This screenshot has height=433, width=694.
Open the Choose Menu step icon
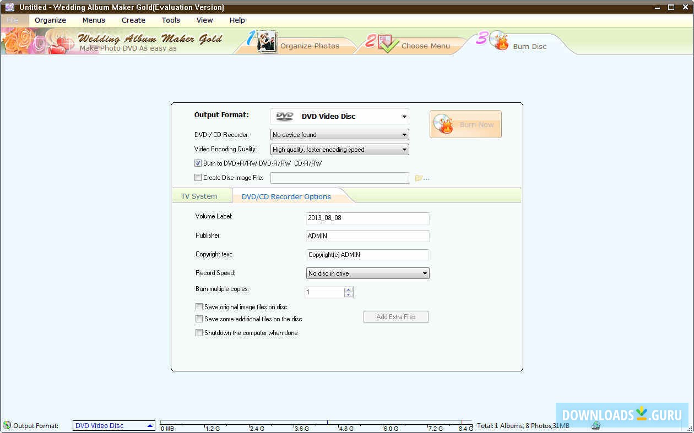coord(388,43)
